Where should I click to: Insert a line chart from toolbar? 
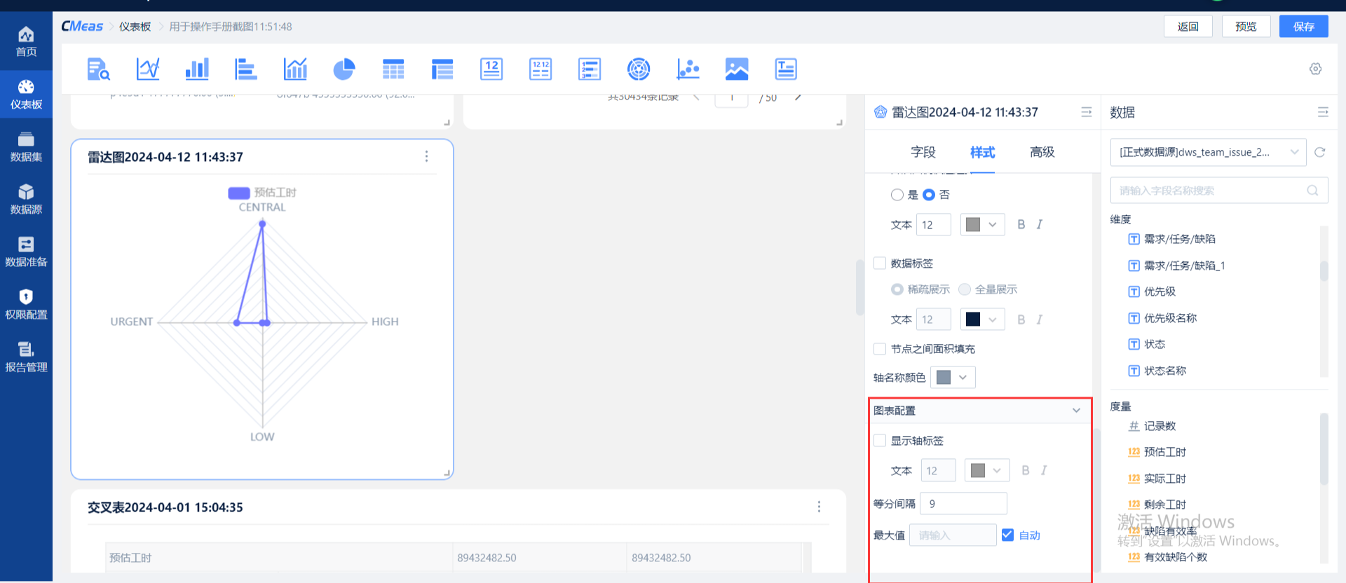(148, 69)
